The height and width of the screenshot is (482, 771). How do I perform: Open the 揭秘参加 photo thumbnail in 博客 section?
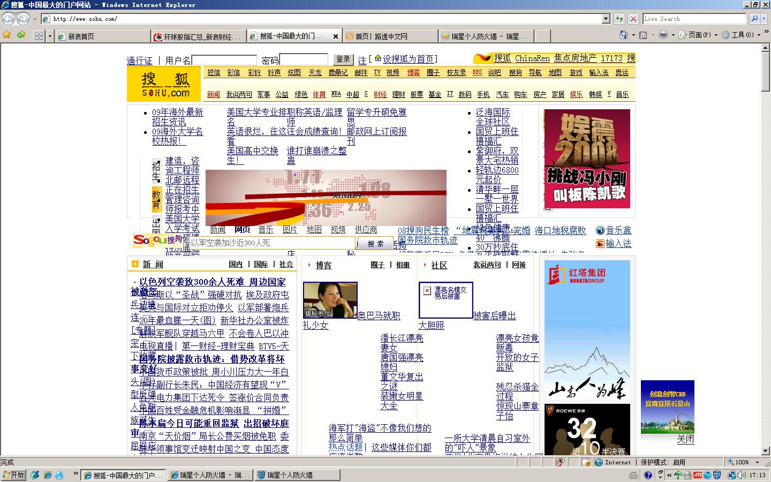330,300
